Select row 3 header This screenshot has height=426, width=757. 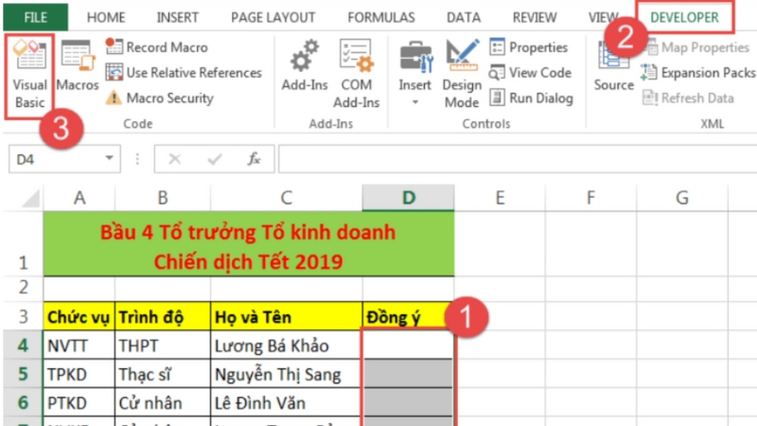pos(23,316)
